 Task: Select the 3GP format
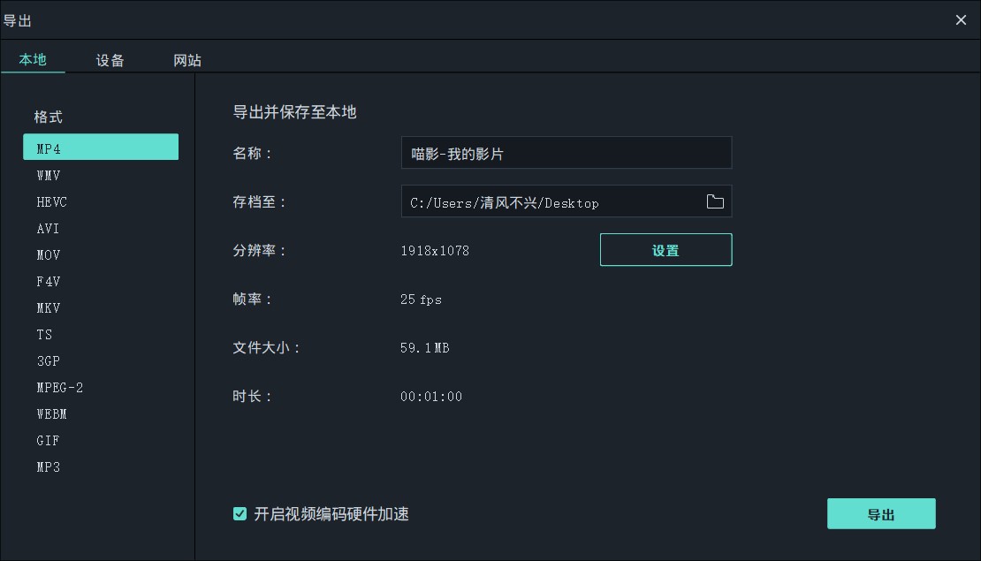coord(100,360)
